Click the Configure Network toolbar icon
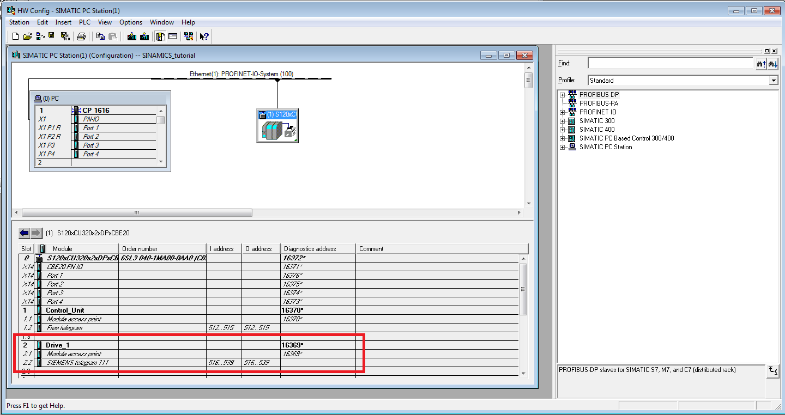This screenshot has height=415, width=785. point(189,36)
